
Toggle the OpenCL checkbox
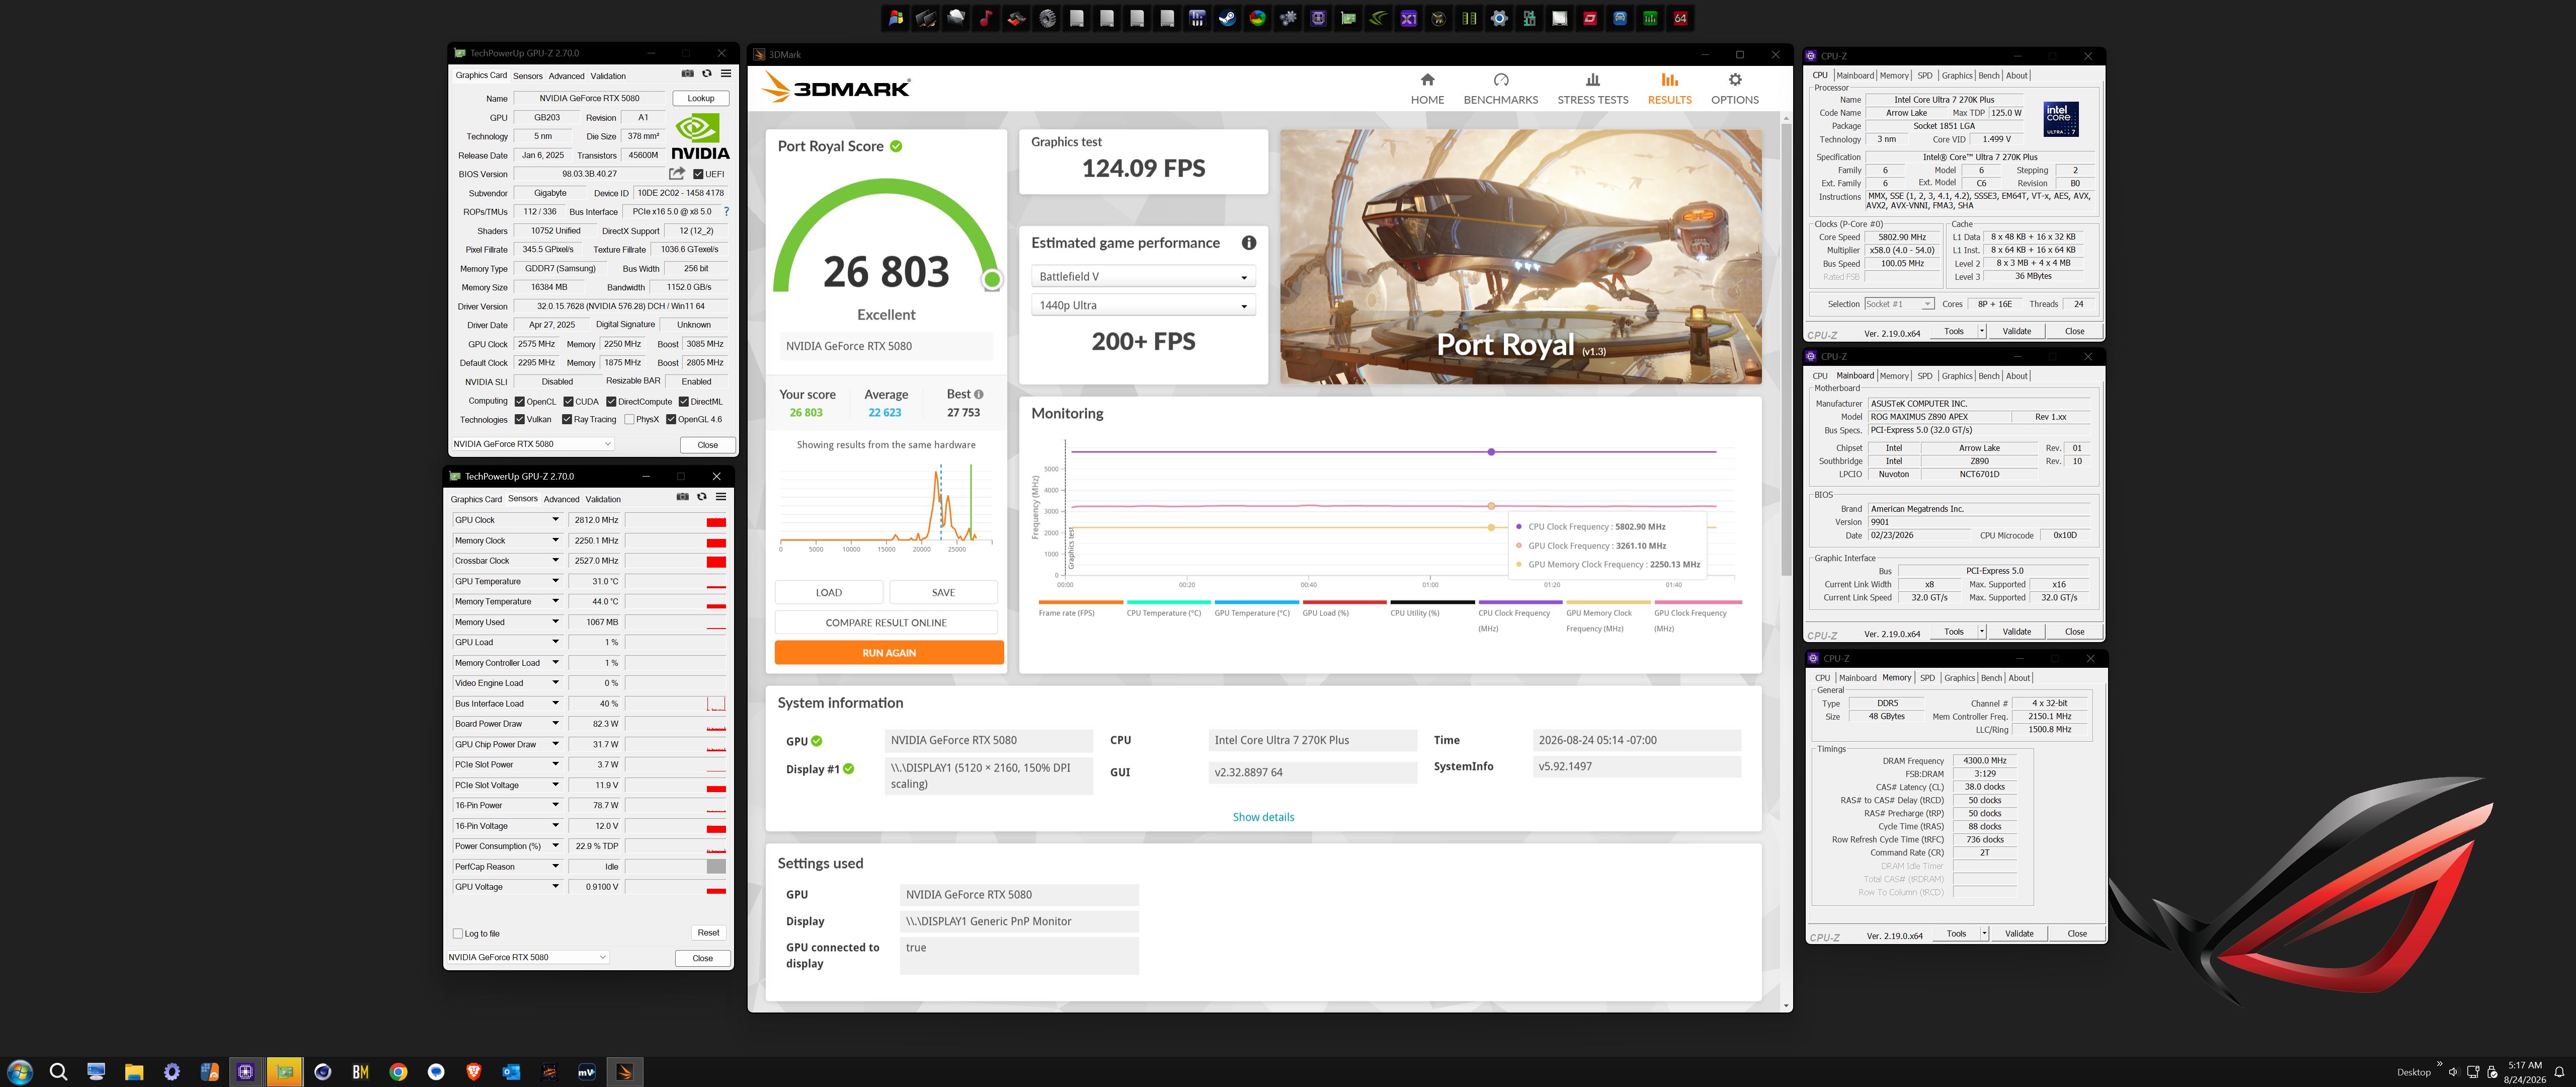(519, 402)
